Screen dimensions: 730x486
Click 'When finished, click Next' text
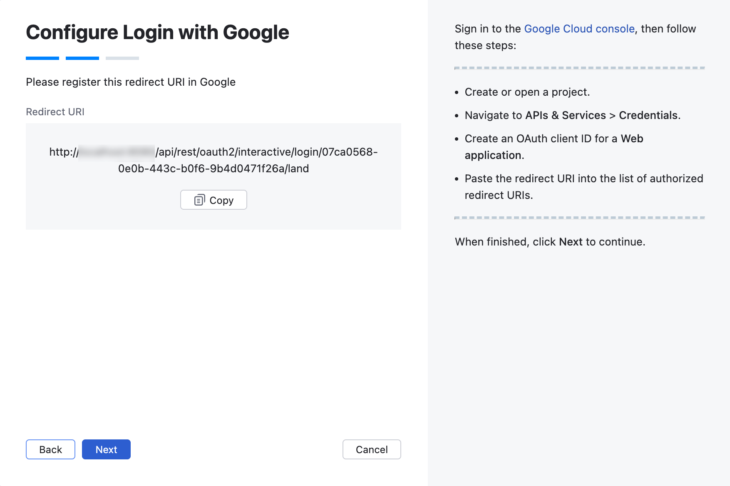(550, 242)
